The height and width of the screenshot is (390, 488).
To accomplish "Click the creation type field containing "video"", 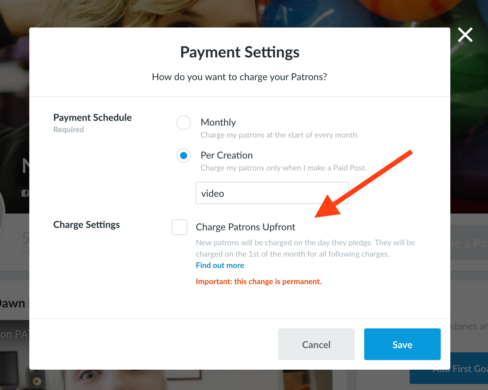I will [x=272, y=193].
